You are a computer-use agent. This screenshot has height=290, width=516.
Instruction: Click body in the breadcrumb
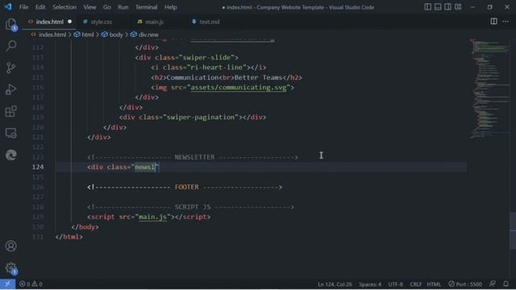116,35
